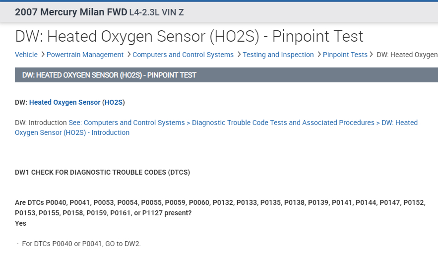The height and width of the screenshot is (254, 438).
Task: Click the bold HO2S link in parentheses
Action: pos(114,103)
